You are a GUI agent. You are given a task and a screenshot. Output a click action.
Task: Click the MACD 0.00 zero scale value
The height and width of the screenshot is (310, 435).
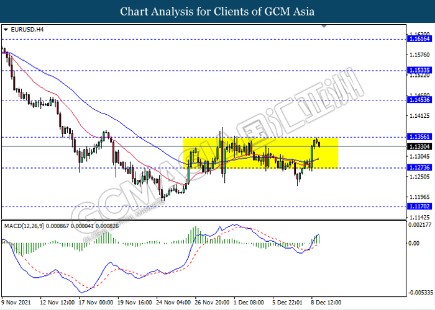tap(413, 243)
